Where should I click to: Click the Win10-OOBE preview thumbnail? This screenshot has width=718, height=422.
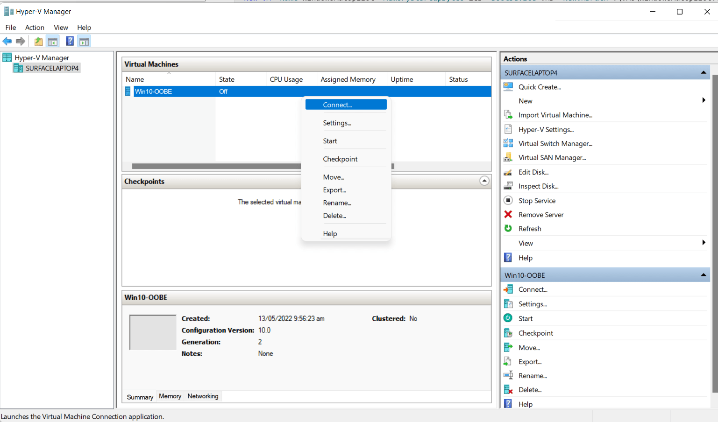coord(153,332)
